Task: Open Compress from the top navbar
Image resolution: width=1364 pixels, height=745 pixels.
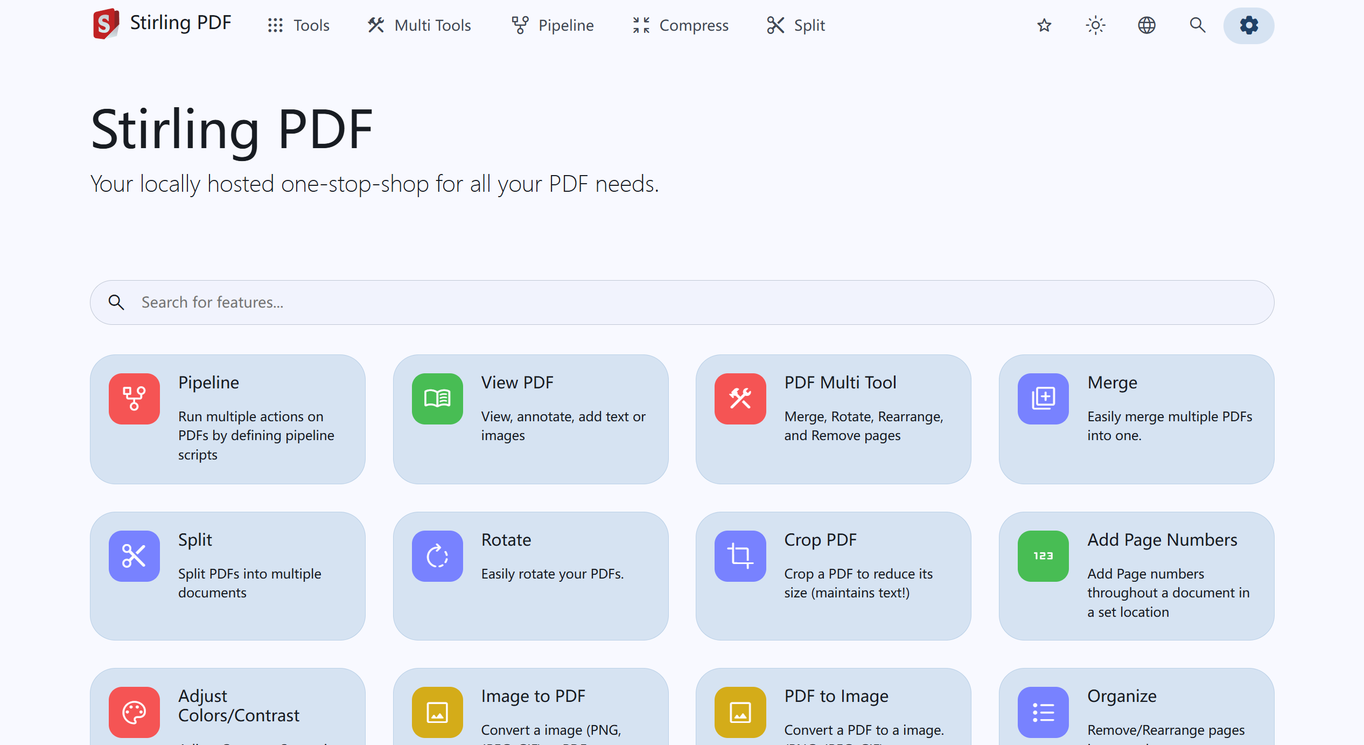Action: (681, 25)
